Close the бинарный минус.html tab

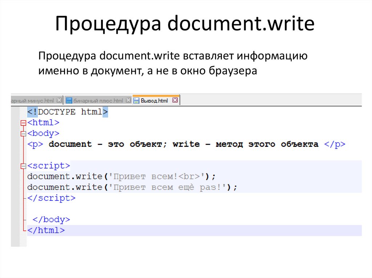(59, 100)
